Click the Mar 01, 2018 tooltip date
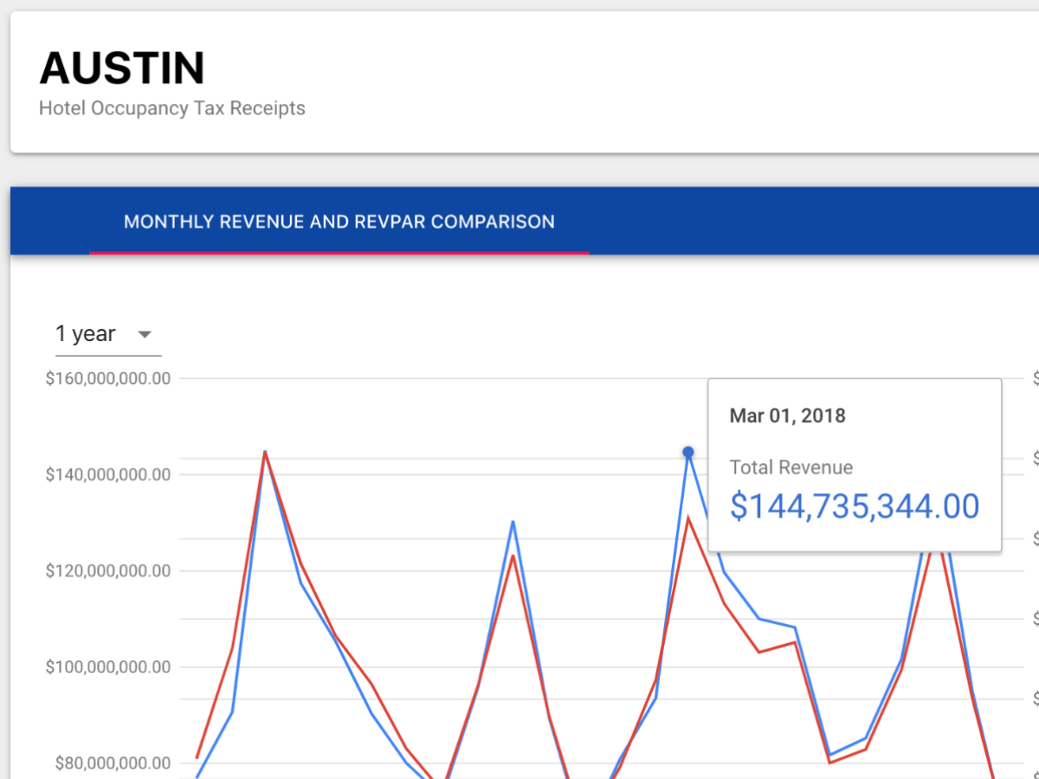 [787, 415]
